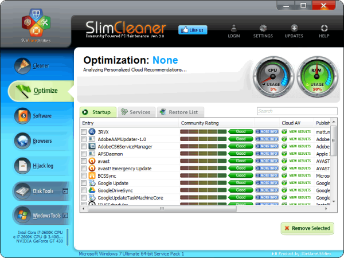The width and height of the screenshot is (344, 258).
Task: Check the 3RVX startup entry checkbox
Action: click(84, 132)
